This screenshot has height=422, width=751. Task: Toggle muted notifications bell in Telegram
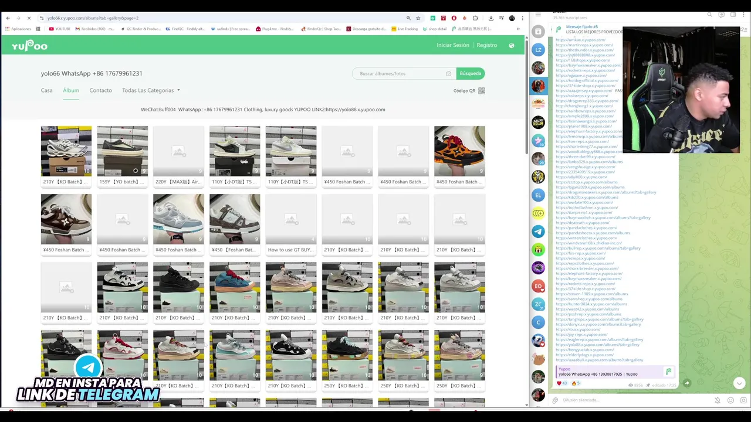tap(717, 400)
